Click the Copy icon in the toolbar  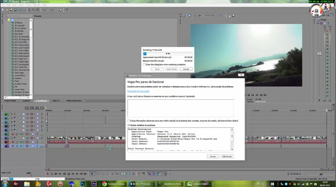pyautogui.click(x=33, y=10)
